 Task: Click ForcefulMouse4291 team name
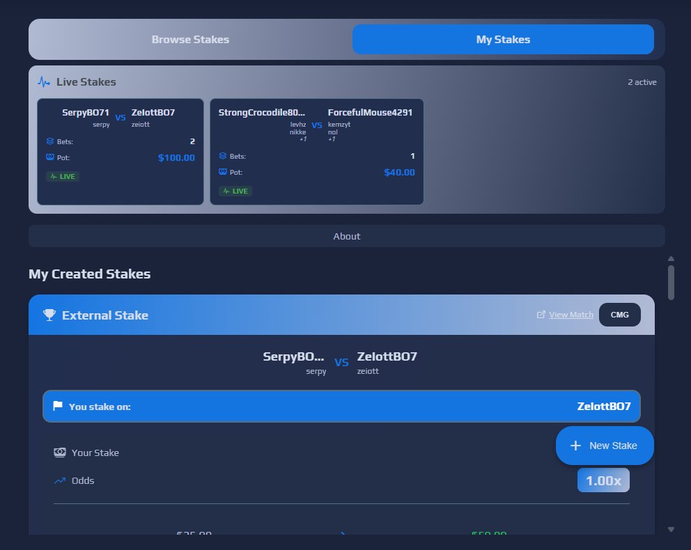(x=370, y=112)
